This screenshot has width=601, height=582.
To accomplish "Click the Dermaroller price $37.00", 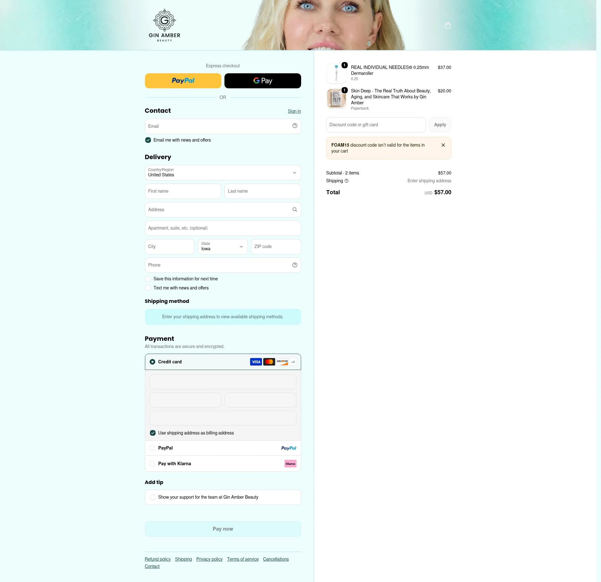I will (444, 68).
